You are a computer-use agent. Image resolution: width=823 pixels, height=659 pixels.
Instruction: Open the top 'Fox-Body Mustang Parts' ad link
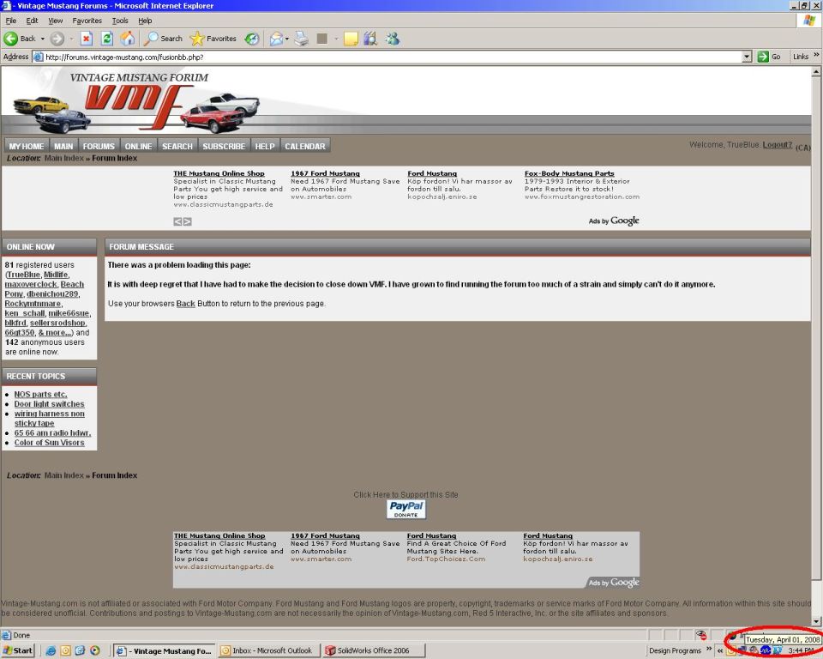coord(569,173)
